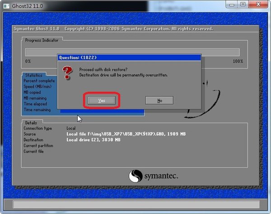Image resolution: width=271 pixels, height=214 pixels.
Task: Maximize the Ghost32 11.0 window
Action: (x=243, y=5)
